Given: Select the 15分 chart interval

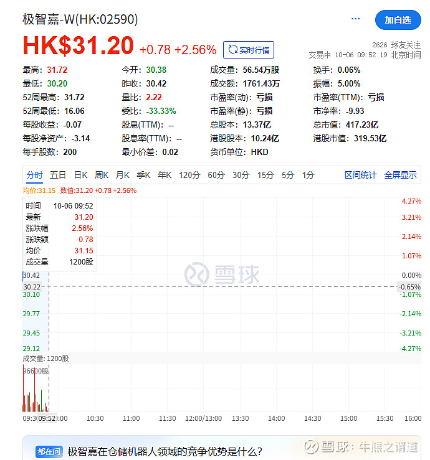Looking at the screenshot, I should [265, 175].
